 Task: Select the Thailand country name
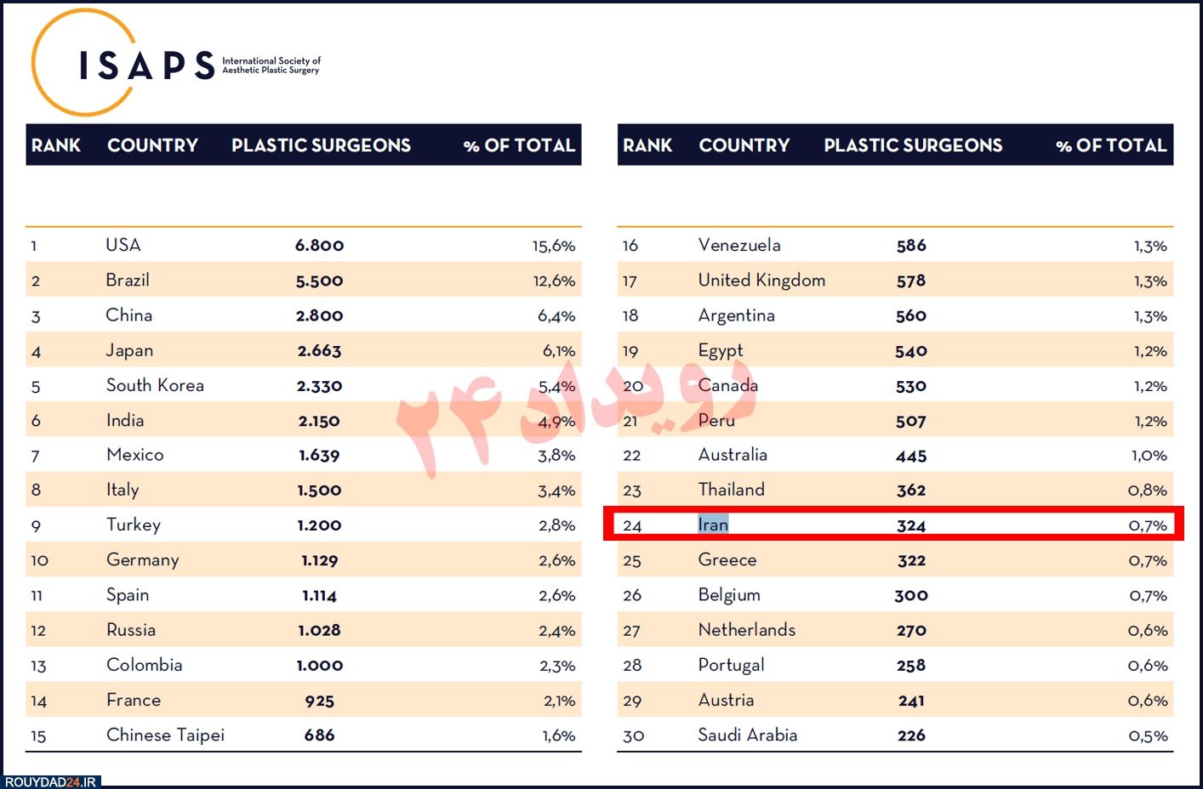pyautogui.click(x=731, y=490)
